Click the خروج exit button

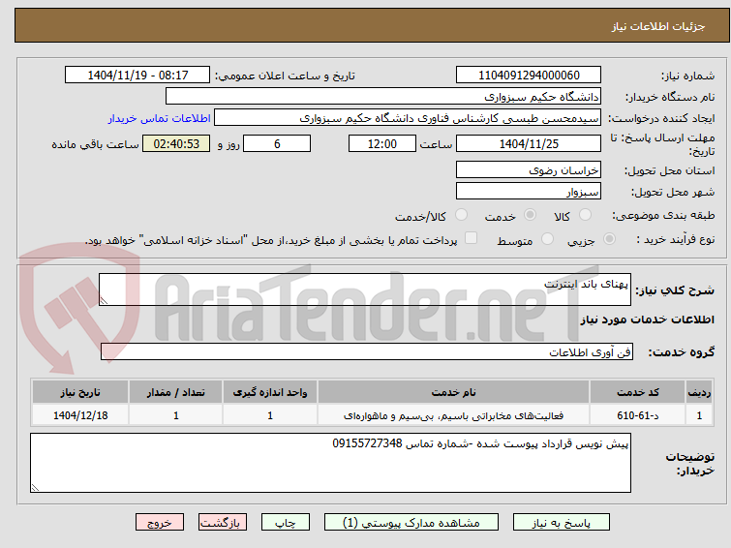point(160,523)
